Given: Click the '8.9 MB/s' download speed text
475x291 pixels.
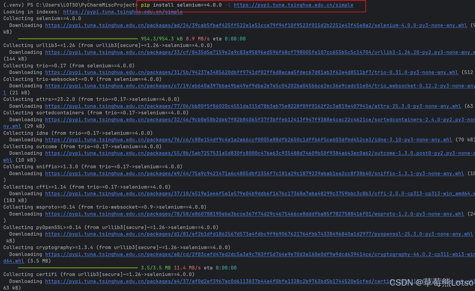Looking at the screenshot, I should point(198,39).
